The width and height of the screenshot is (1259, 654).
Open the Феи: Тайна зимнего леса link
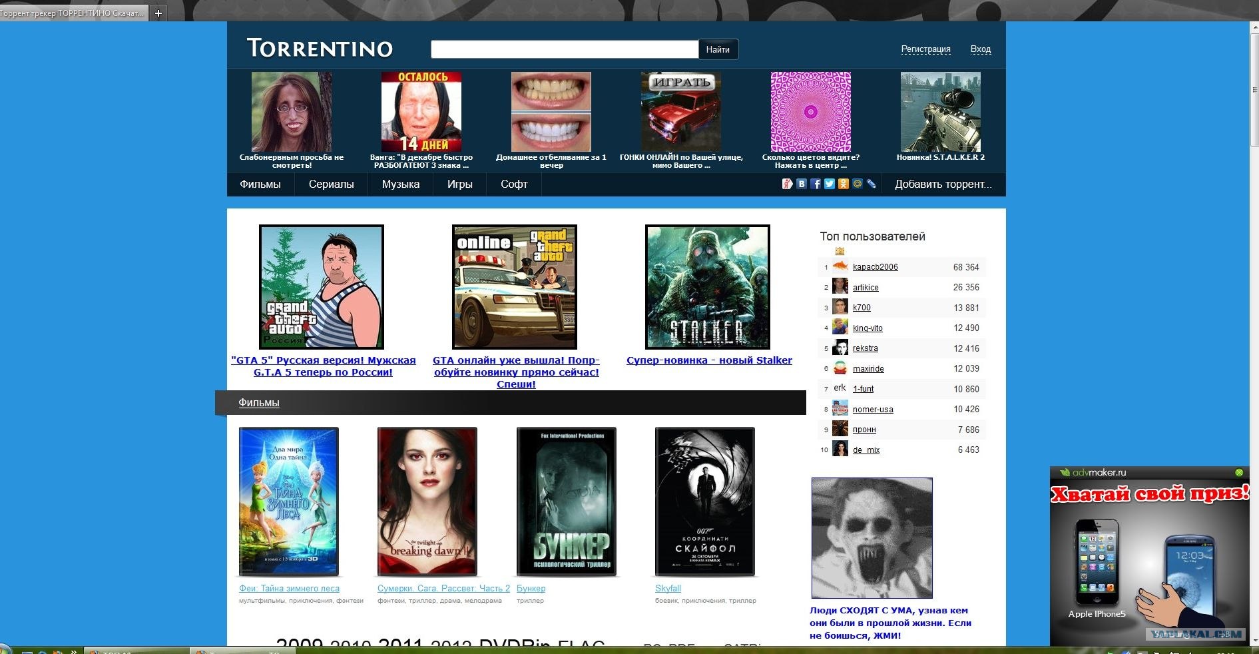289,589
